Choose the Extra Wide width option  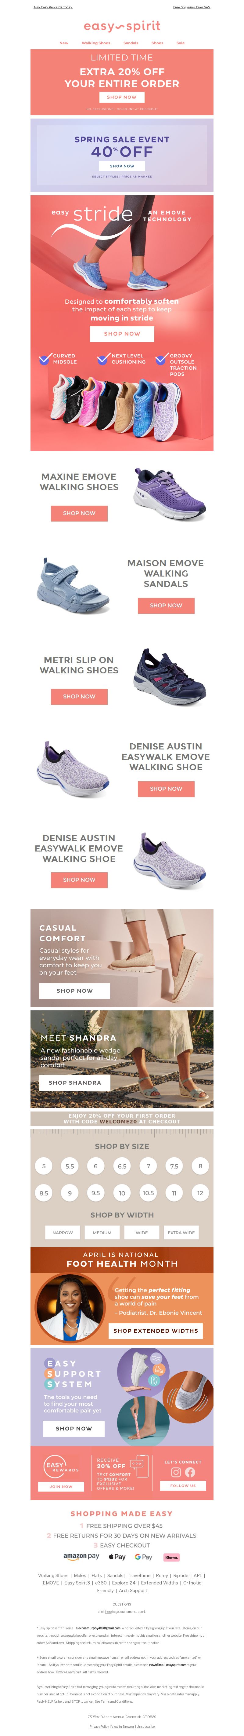click(x=181, y=1232)
